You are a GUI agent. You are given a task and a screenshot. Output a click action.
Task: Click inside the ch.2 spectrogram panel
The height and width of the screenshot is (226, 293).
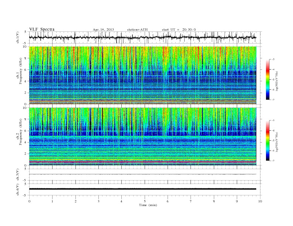coord(142,137)
